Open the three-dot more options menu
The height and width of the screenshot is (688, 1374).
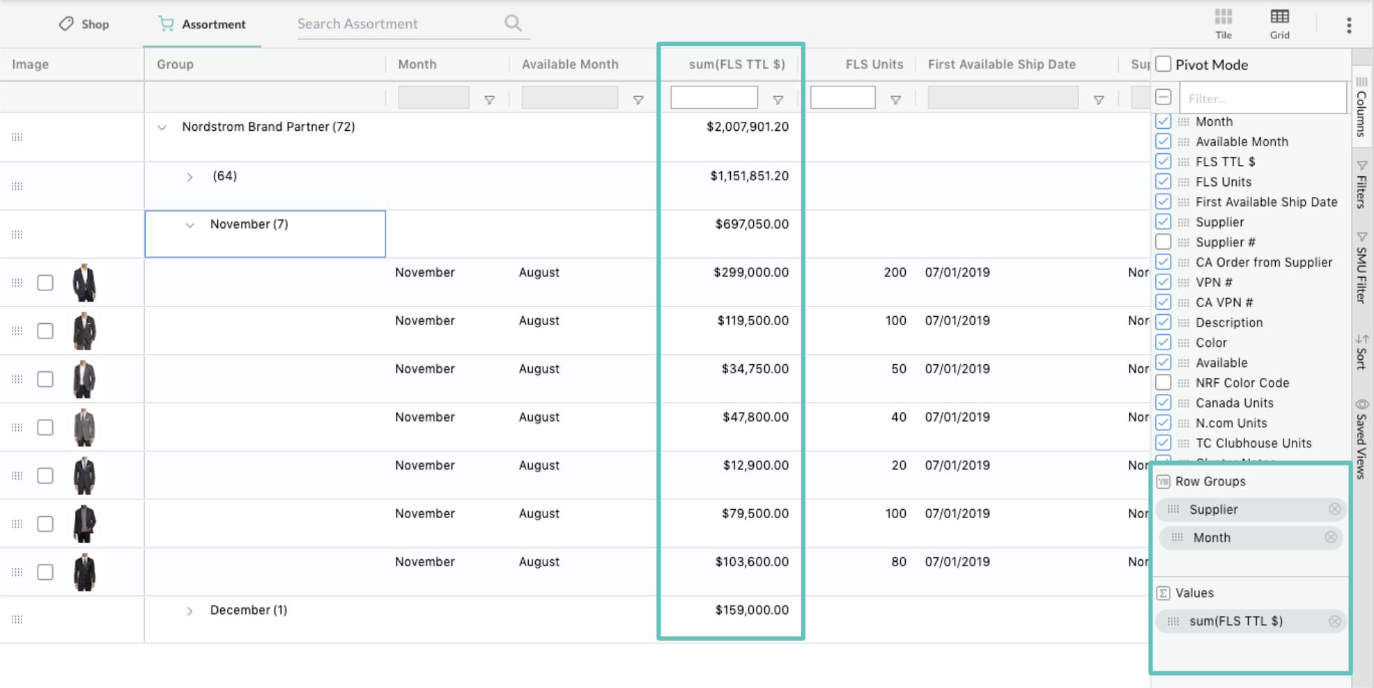pyautogui.click(x=1349, y=25)
